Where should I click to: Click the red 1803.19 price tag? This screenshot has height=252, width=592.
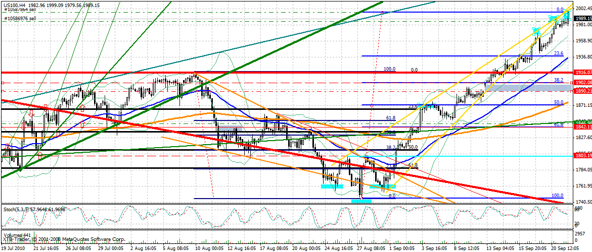[x=582, y=156]
